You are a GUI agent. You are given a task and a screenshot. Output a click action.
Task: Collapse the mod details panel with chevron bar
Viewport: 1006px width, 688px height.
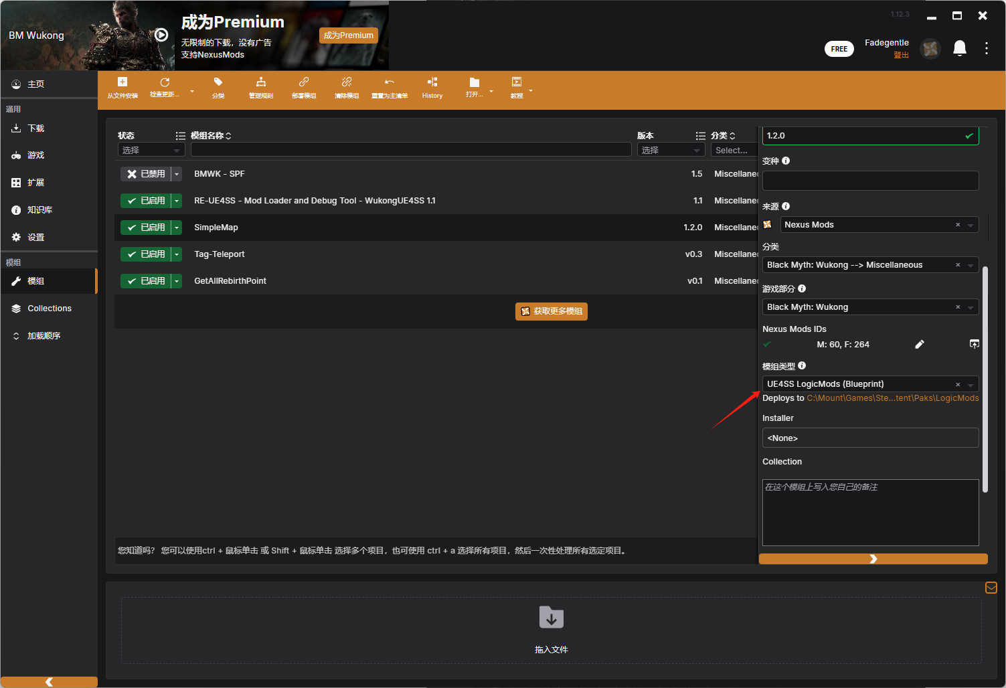click(x=873, y=559)
